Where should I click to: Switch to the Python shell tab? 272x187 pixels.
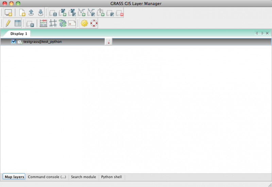[x=111, y=177]
